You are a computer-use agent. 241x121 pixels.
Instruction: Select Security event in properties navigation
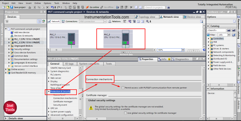[60, 105]
